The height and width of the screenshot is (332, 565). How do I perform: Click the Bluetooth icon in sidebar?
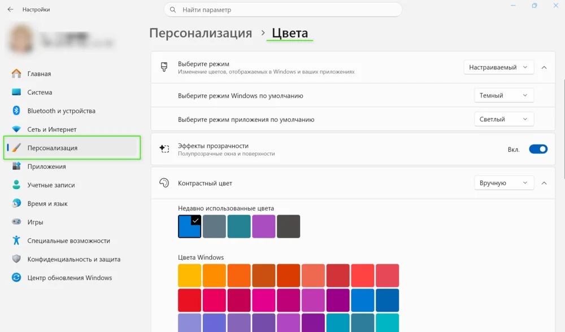pos(16,111)
